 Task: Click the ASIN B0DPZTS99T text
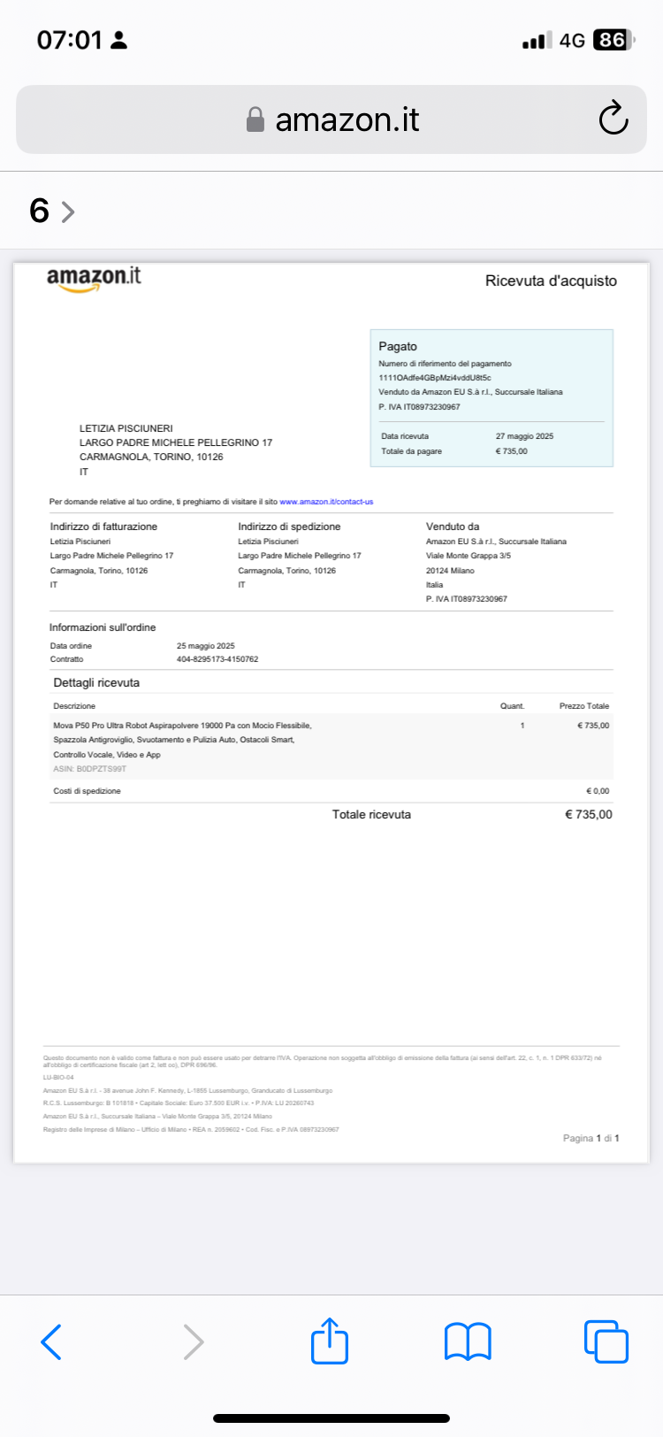[x=89, y=769]
